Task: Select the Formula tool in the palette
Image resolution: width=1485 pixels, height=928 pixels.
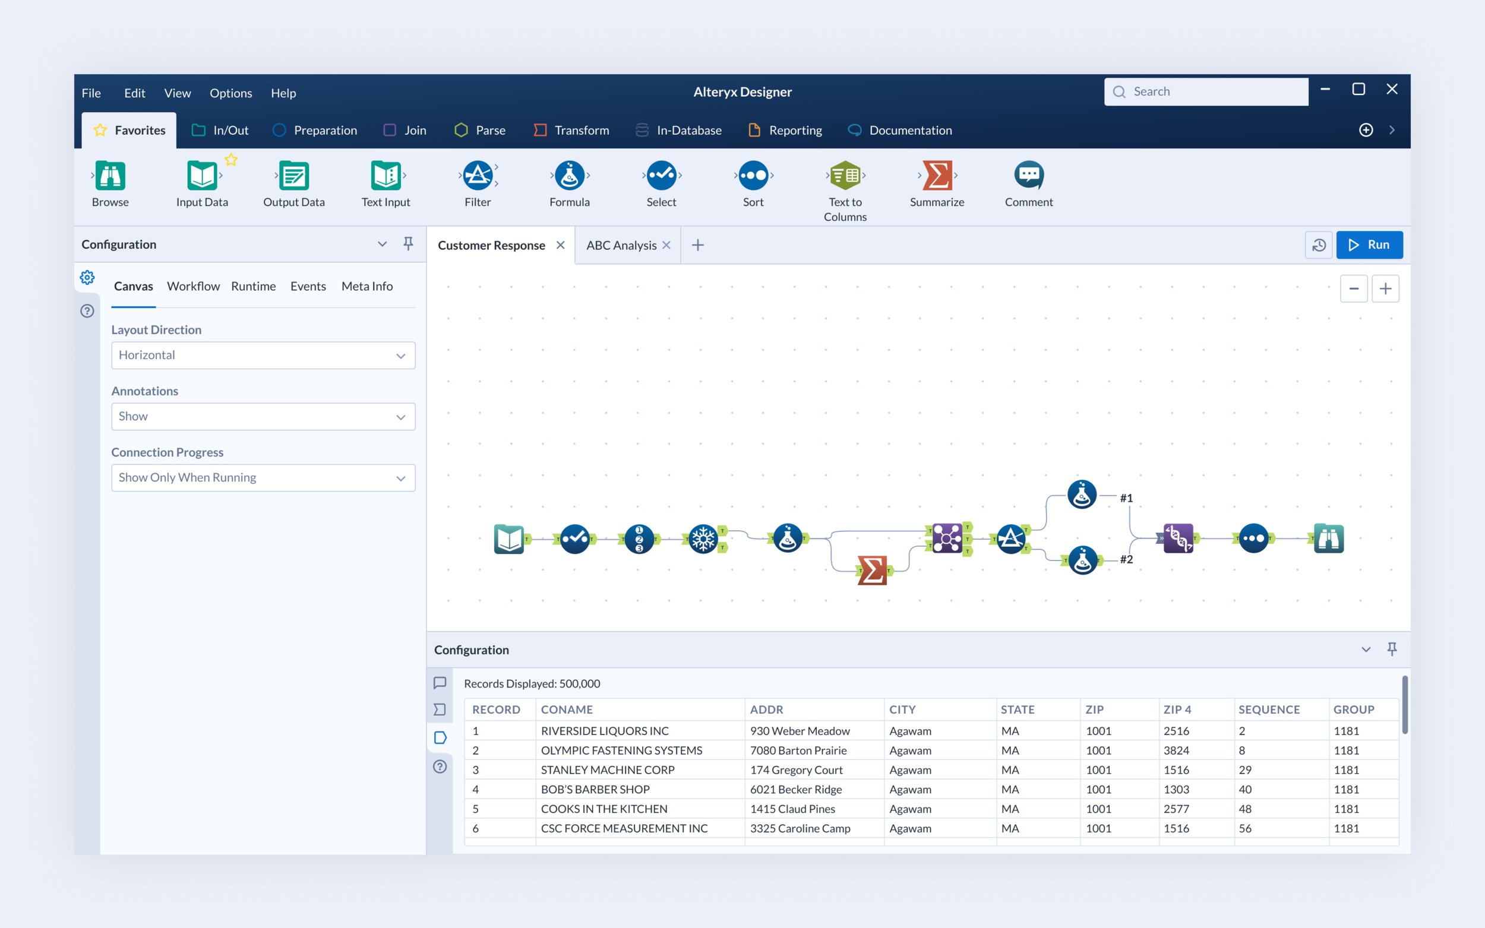Action: click(570, 183)
